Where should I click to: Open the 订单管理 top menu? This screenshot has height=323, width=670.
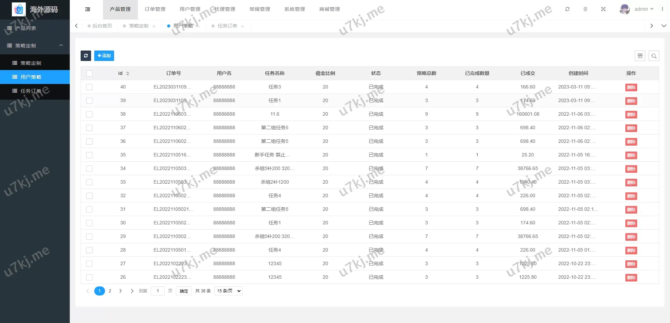pos(155,9)
